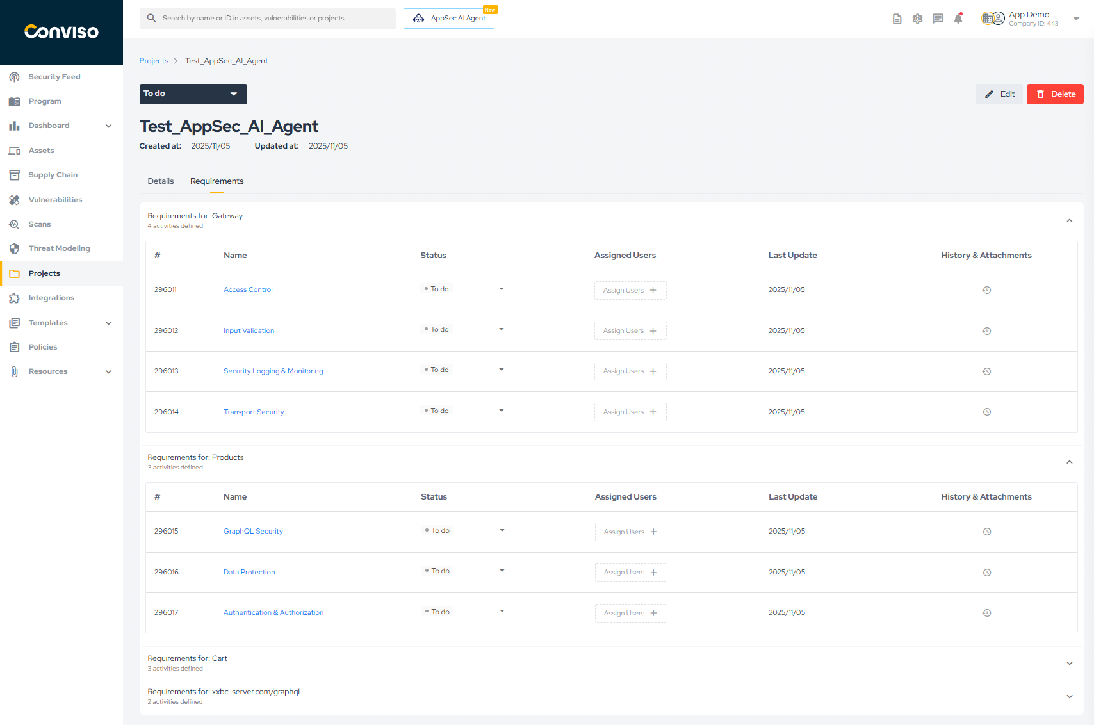
Task: Select the Requirements tab
Action: tap(216, 181)
